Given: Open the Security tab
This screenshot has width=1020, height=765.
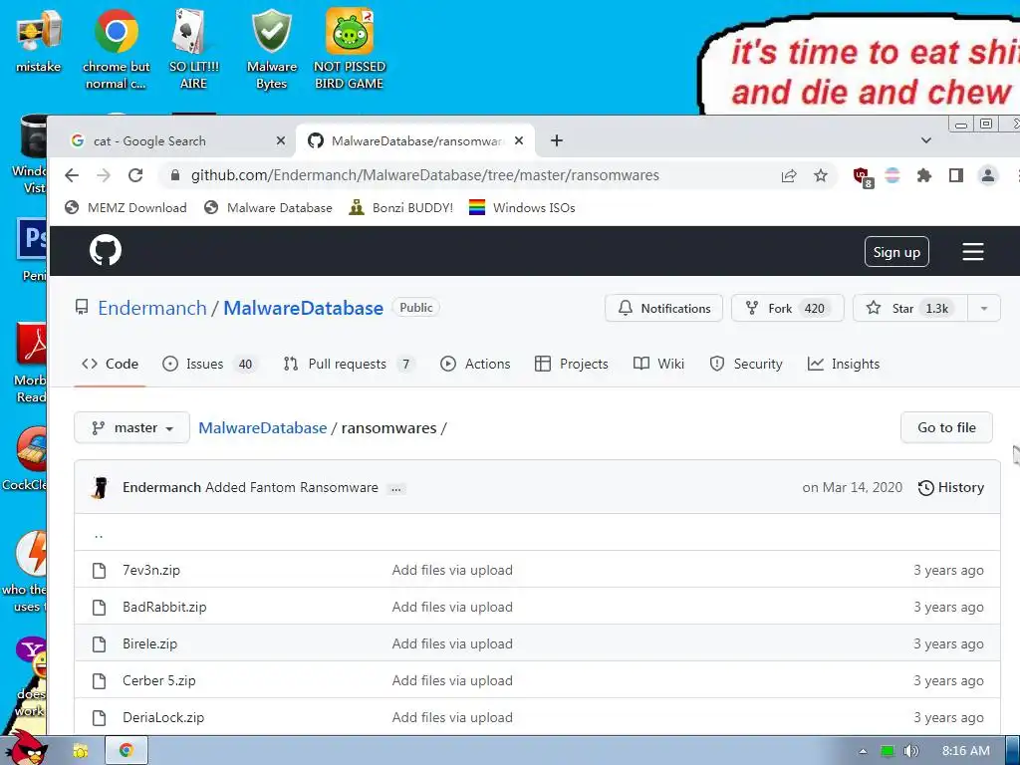Looking at the screenshot, I should [746, 364].
